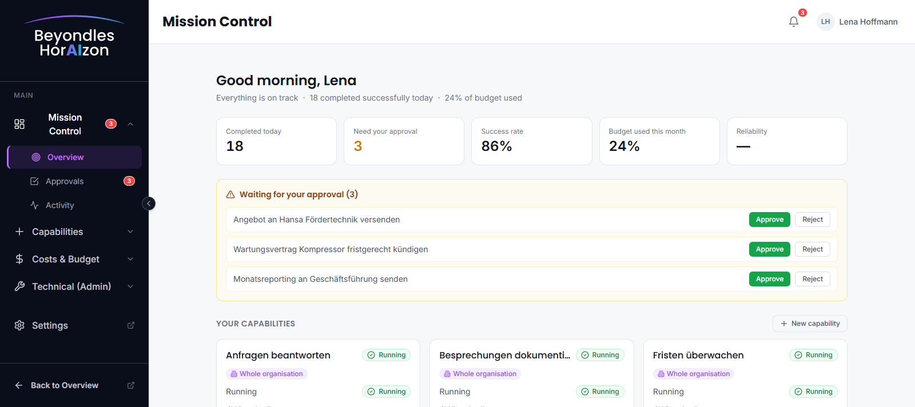Click Running status badge on Fristen überwachen title
The height and width of the screenshot is (407, 915).
click(813, 355)
